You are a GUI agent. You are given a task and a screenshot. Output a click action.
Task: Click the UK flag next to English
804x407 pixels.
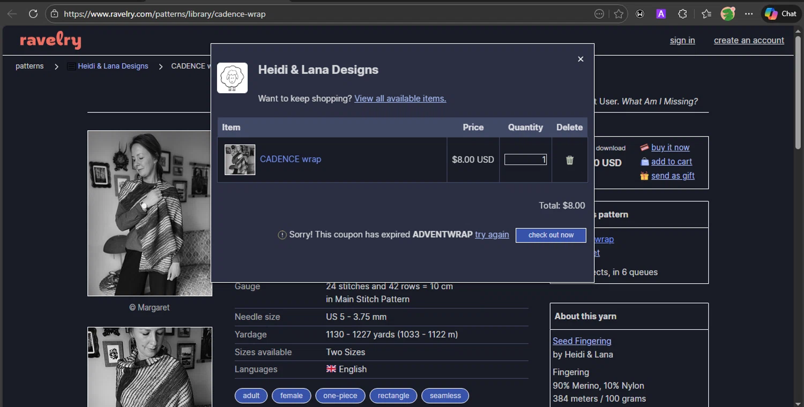331,369
